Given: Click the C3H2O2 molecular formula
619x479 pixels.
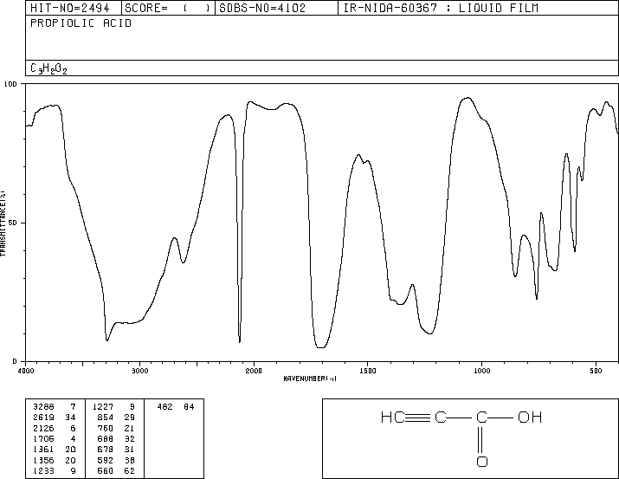Looking at the screenshot, I should pyautogui.click(x=49, y=68).
